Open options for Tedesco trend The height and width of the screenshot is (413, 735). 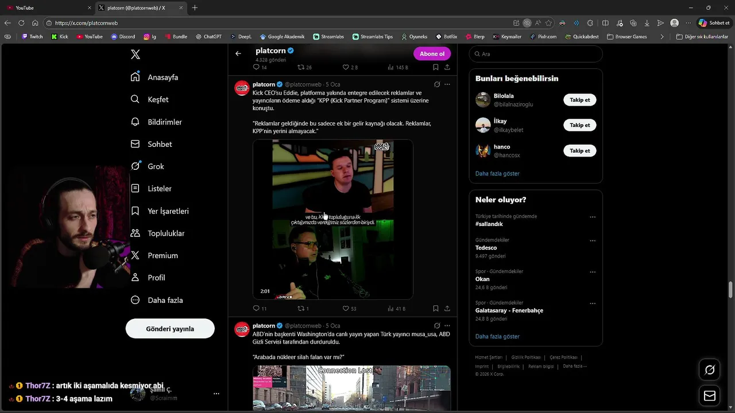point(593,241)
